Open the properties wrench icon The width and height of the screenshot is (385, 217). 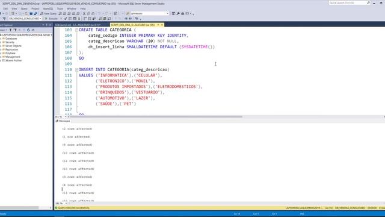[x=178, y=13]
